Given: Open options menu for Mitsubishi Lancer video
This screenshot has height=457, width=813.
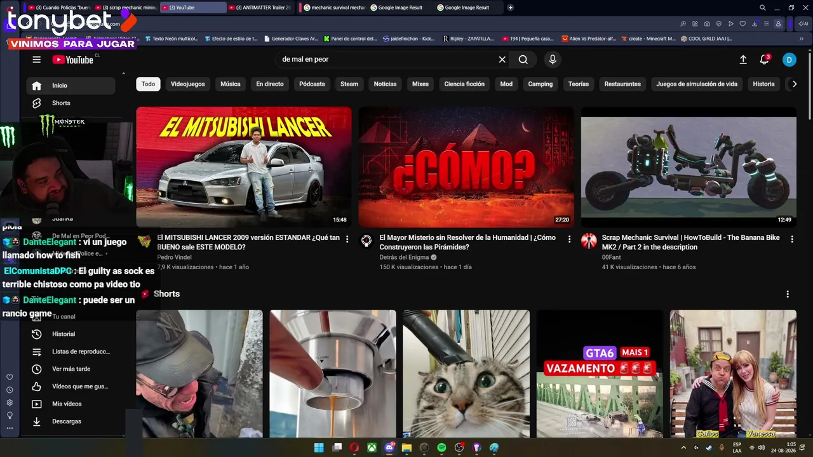Looking at the screenshot, I should pos(347,239).
